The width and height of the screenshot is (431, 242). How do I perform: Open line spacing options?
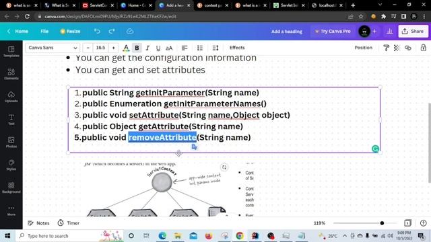(215, 48)
